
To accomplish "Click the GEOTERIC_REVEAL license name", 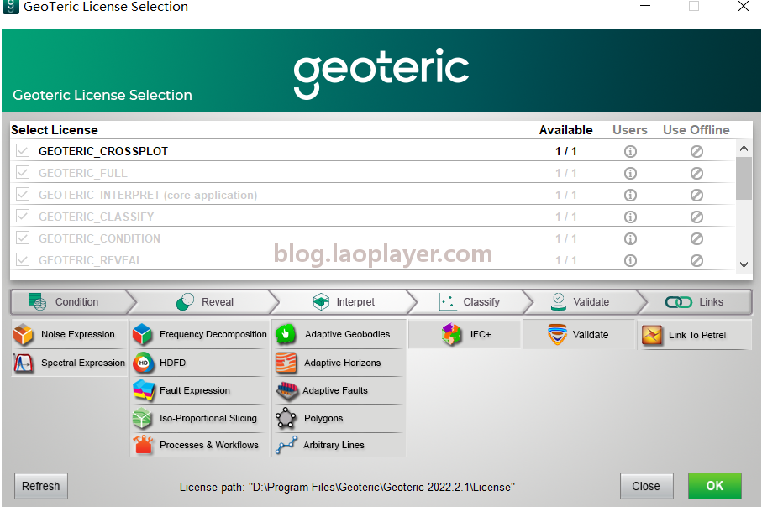I will [x=91, y=260].
